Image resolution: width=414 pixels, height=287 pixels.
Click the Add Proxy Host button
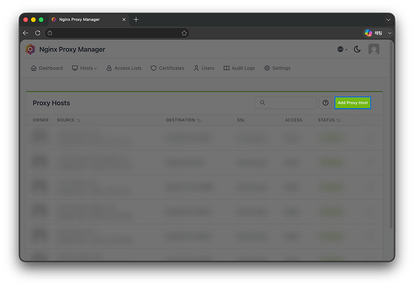[352, 103]
